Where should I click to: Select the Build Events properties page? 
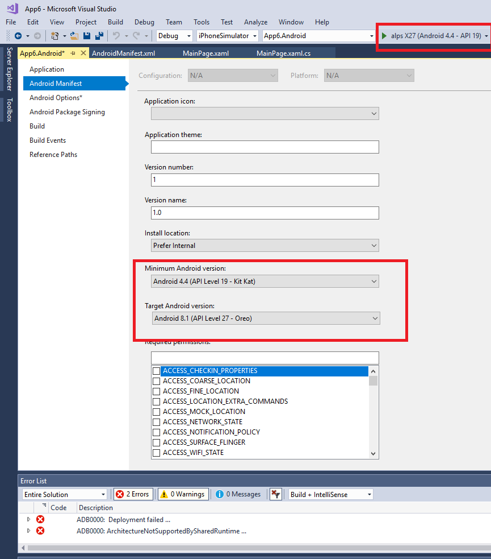coord(48,140)
